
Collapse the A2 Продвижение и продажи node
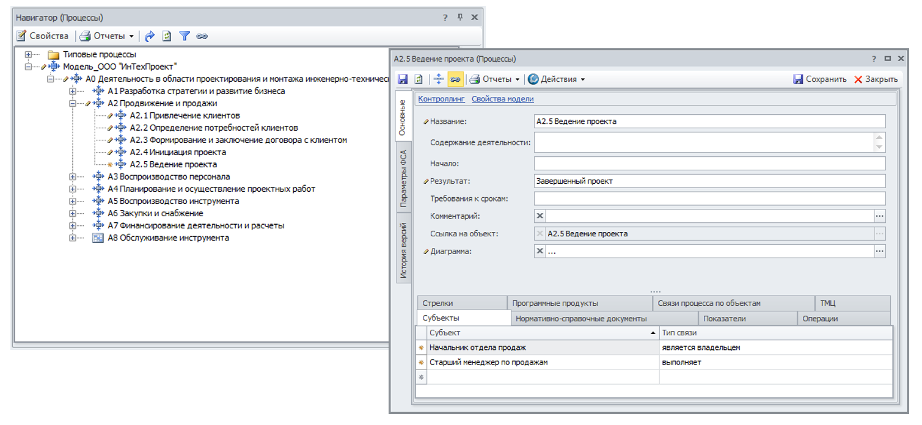coord(73,103)
